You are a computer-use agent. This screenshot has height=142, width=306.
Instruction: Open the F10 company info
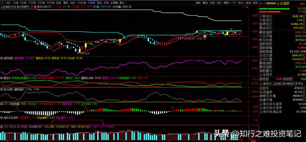coord(234,3)
